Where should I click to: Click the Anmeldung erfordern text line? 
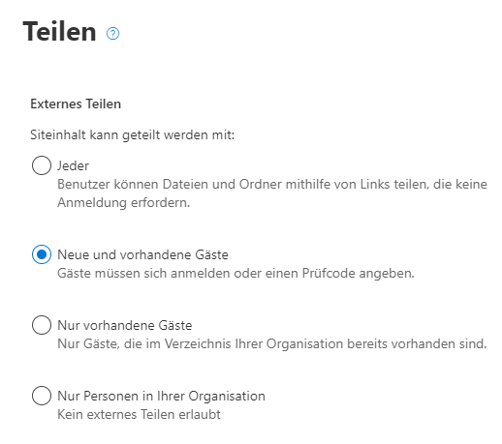[x=123, y=203]
